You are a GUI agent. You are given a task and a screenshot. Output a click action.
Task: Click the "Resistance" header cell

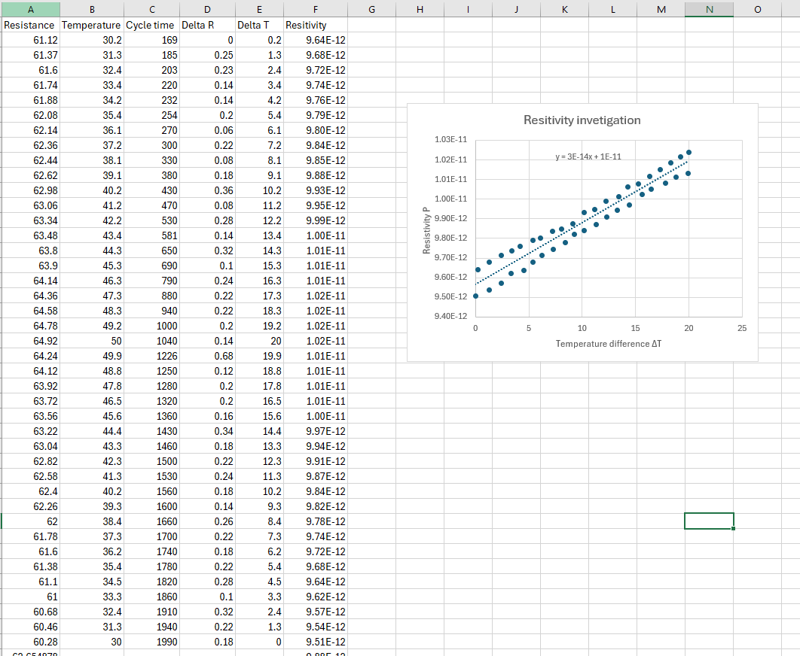click(29, 25)
